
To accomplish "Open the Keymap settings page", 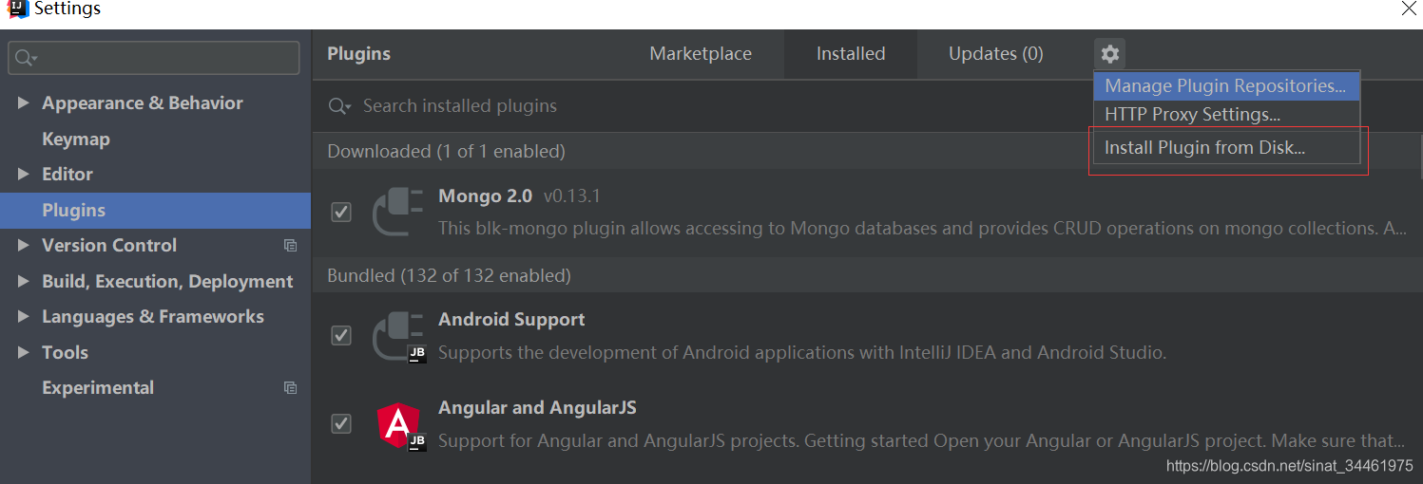I will (x=76, y=140).
